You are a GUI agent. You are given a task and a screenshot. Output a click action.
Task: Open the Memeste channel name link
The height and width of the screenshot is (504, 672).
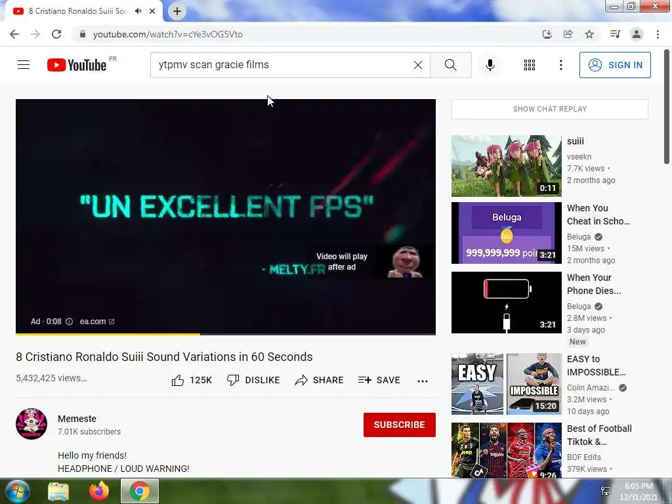tap(77, 419)
